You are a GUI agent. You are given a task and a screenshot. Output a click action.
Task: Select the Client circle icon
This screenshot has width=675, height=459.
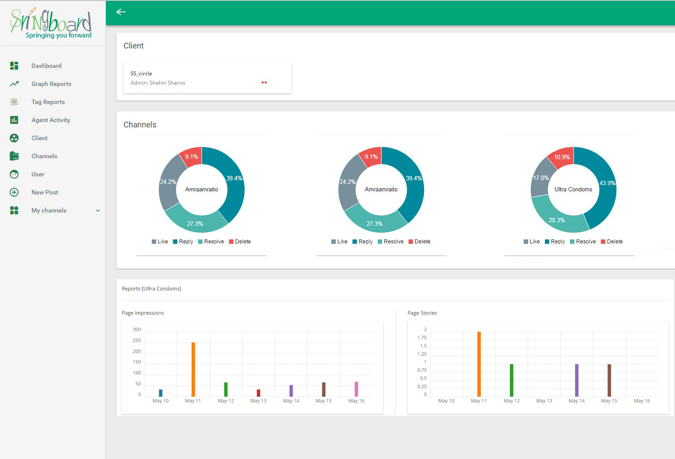click(x=14, y=138)
